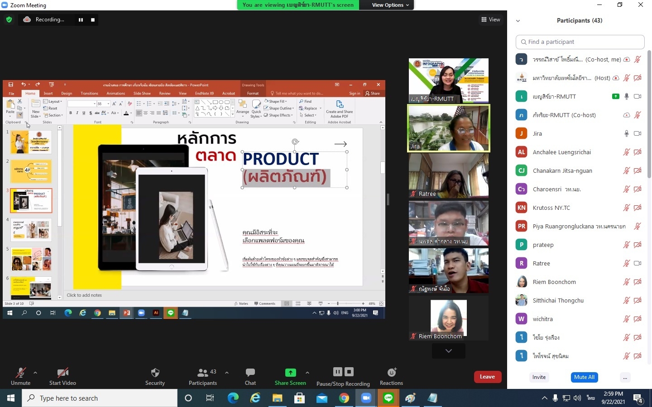The width and height of the screenshot is (652, 407).
Task: Stop the recording via top-left stop icon
Action: point(93,20)
